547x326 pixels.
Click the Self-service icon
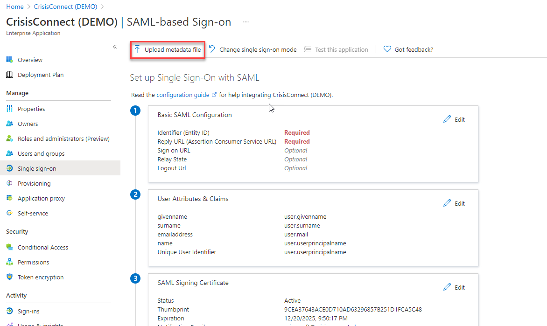click(9, 213)
